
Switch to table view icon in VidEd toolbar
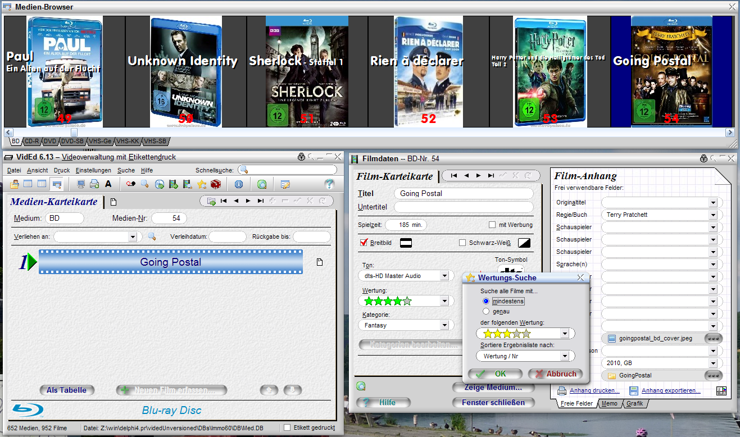(x=42, y=184)
